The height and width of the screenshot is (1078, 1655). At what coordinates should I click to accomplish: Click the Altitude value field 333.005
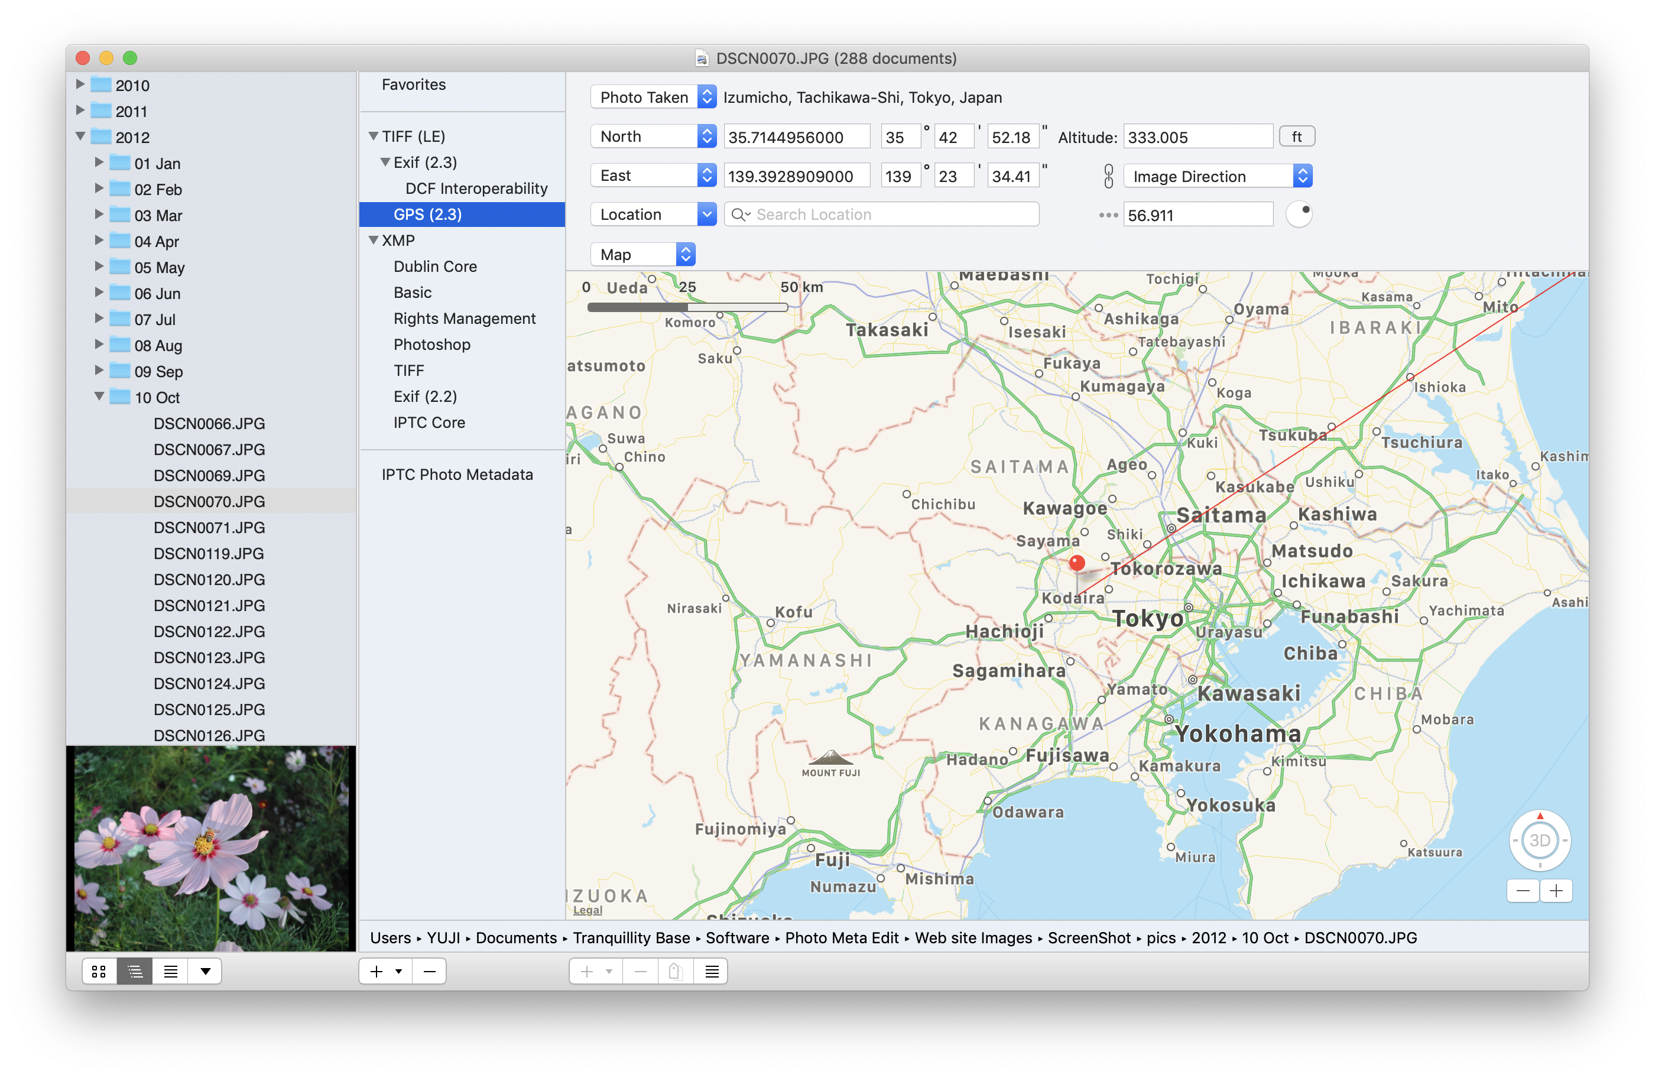coord(1198,137)
